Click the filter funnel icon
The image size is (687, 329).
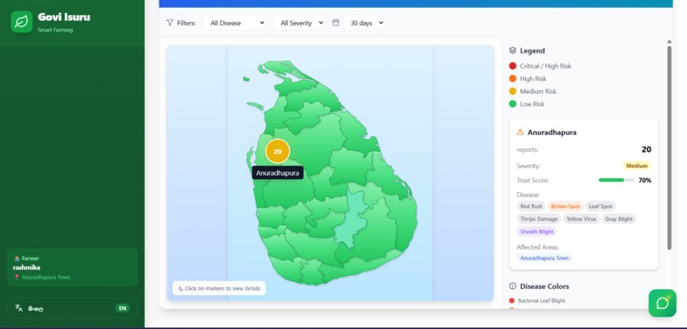pos(170,22)
